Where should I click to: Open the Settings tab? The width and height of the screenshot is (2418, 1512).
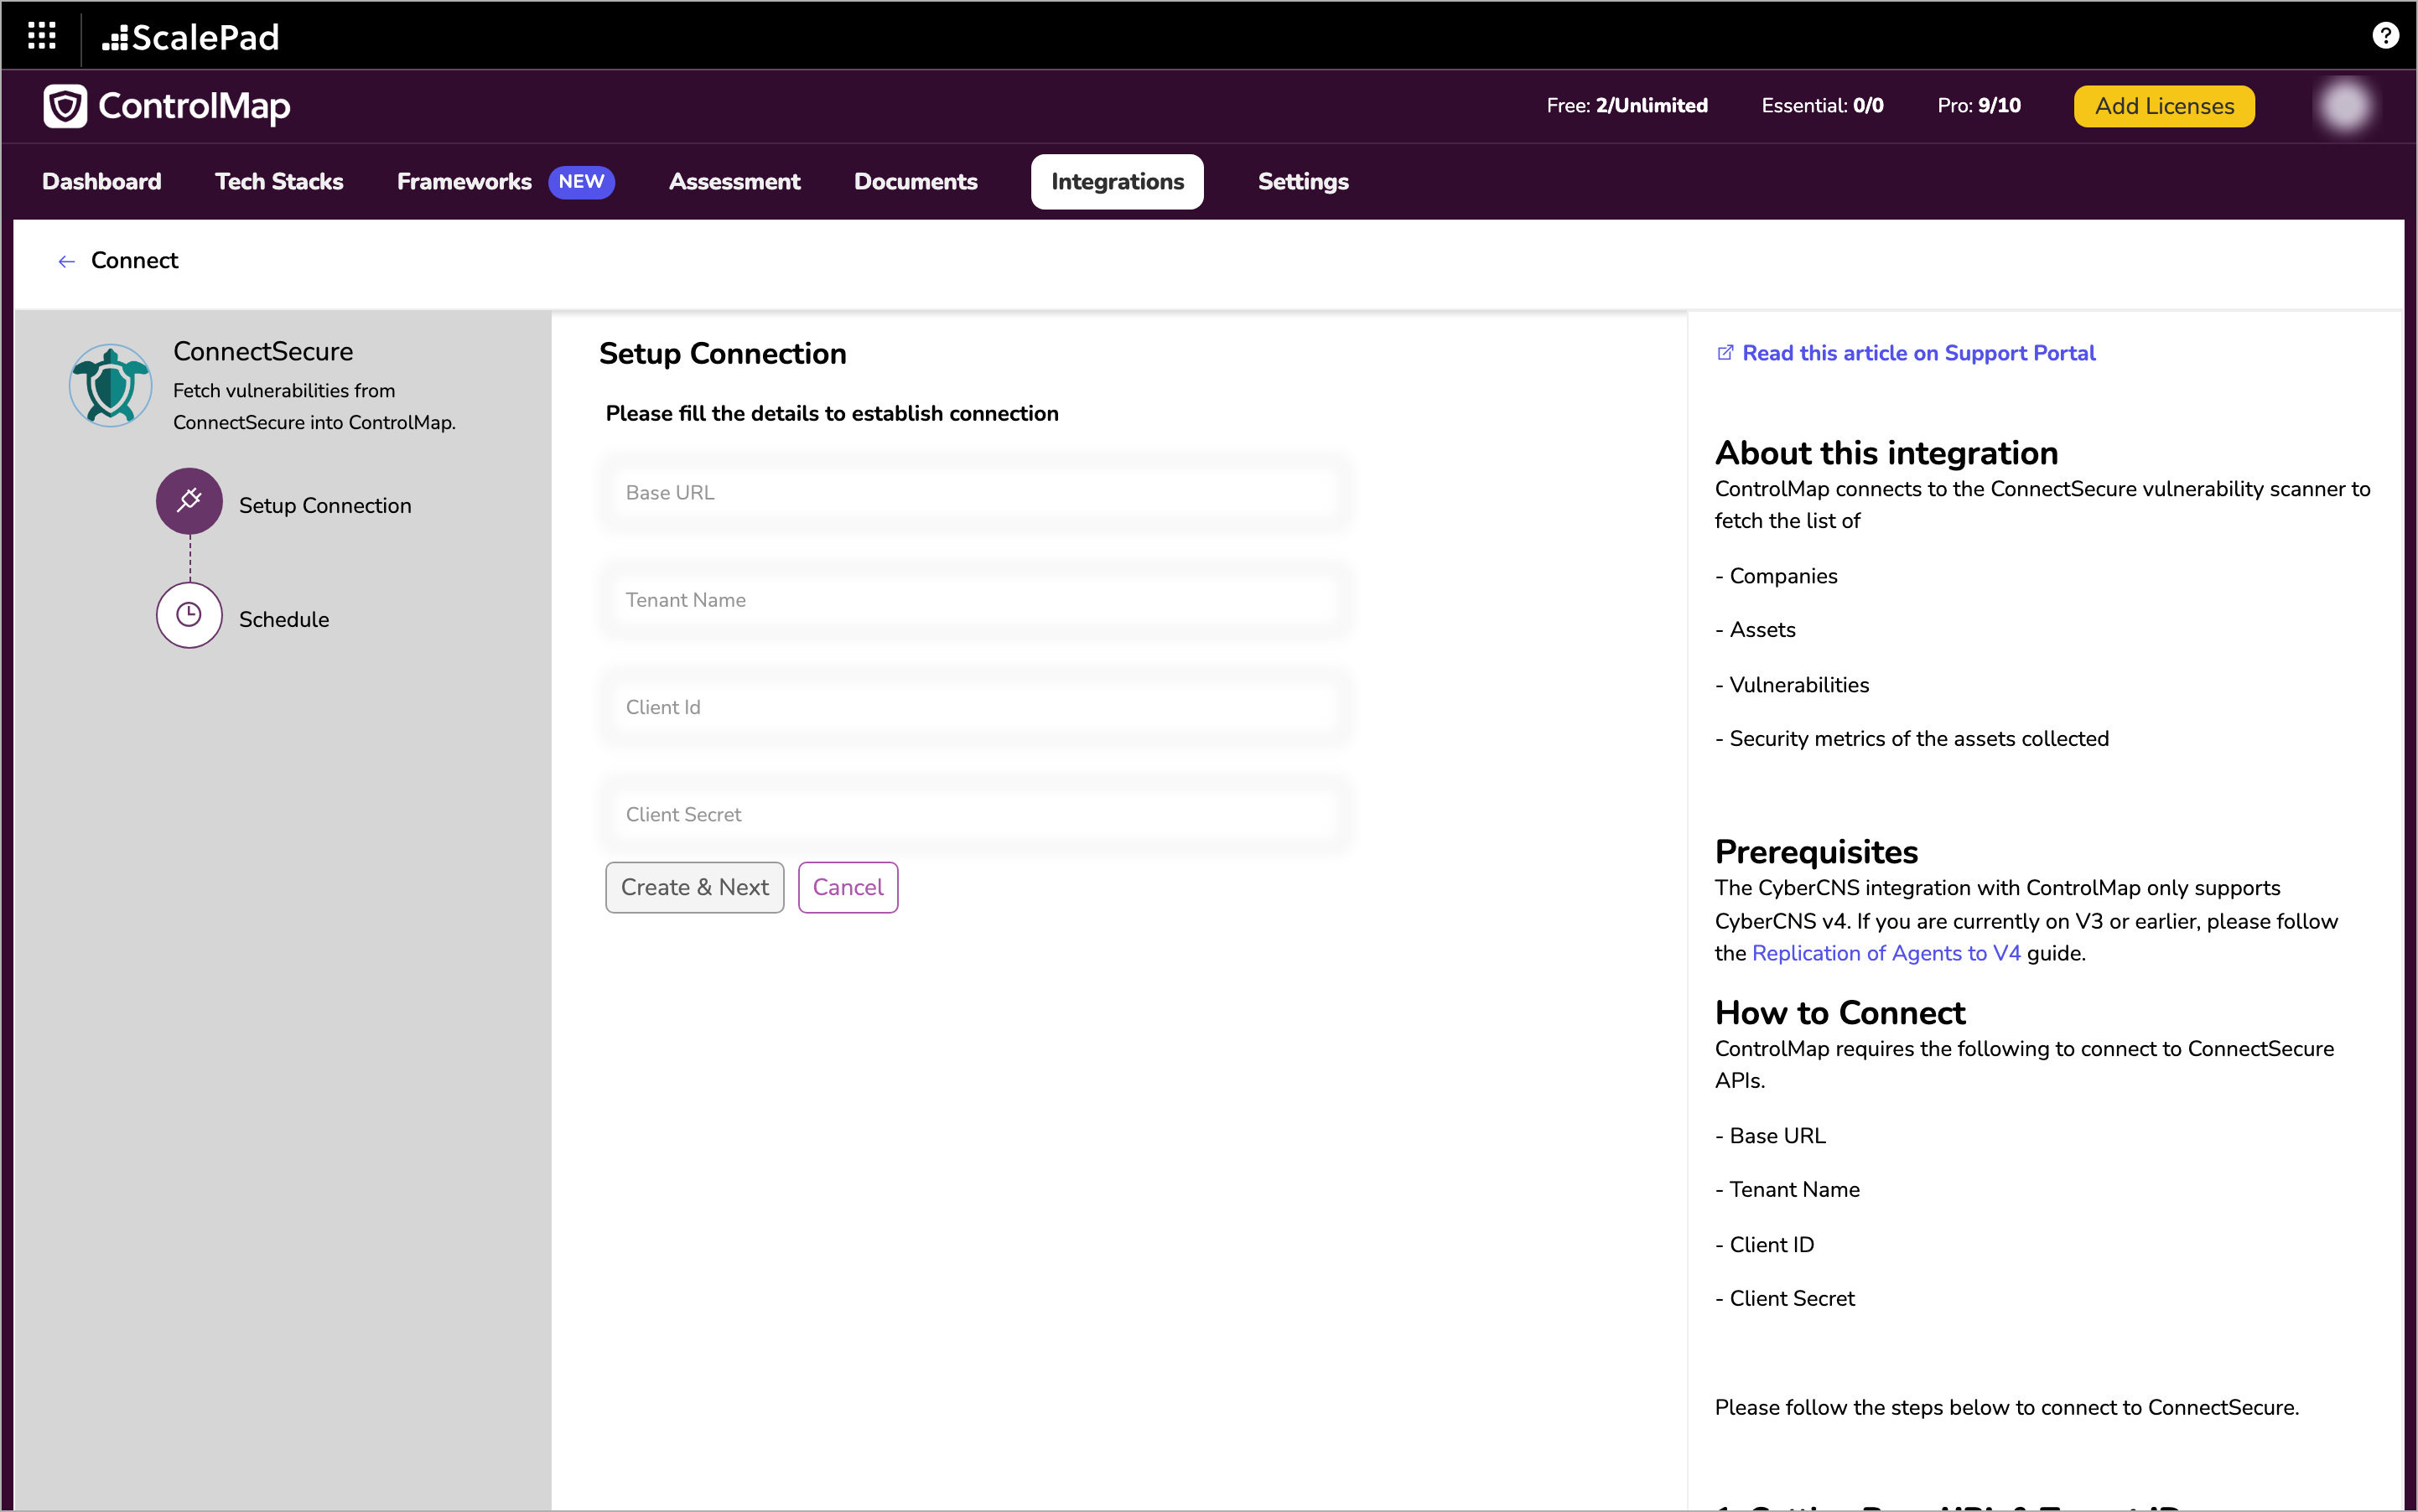point(1303,182)
